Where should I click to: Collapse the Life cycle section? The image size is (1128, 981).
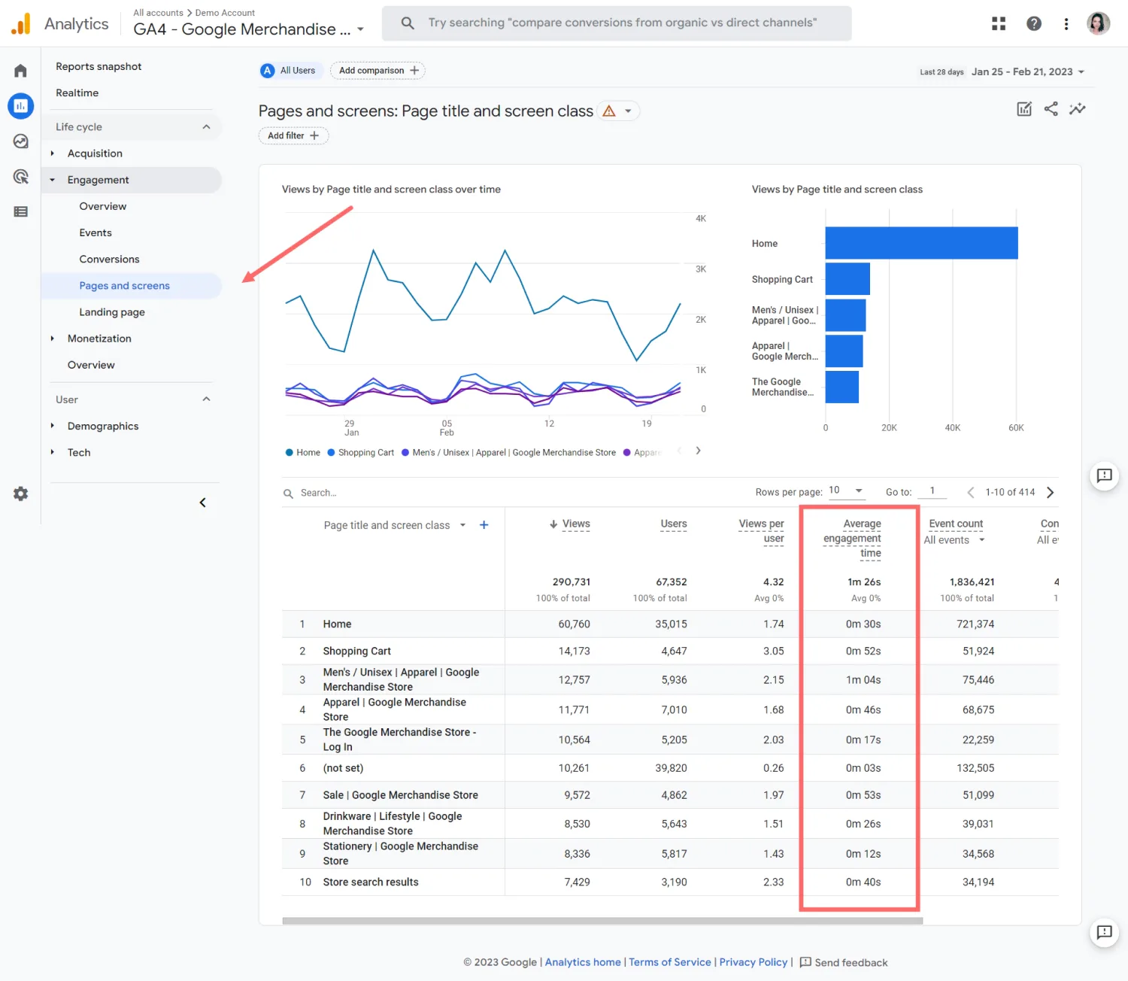click(206, 127)
